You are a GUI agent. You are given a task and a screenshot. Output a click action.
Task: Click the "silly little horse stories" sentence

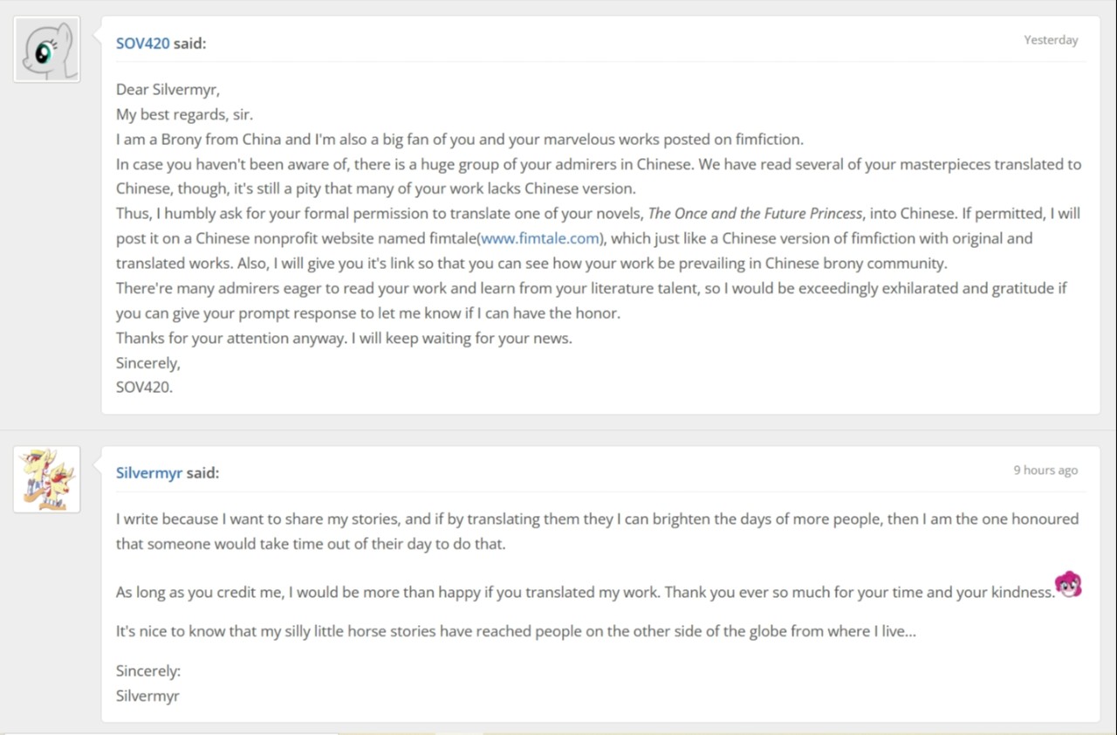(x=515, y=631)
